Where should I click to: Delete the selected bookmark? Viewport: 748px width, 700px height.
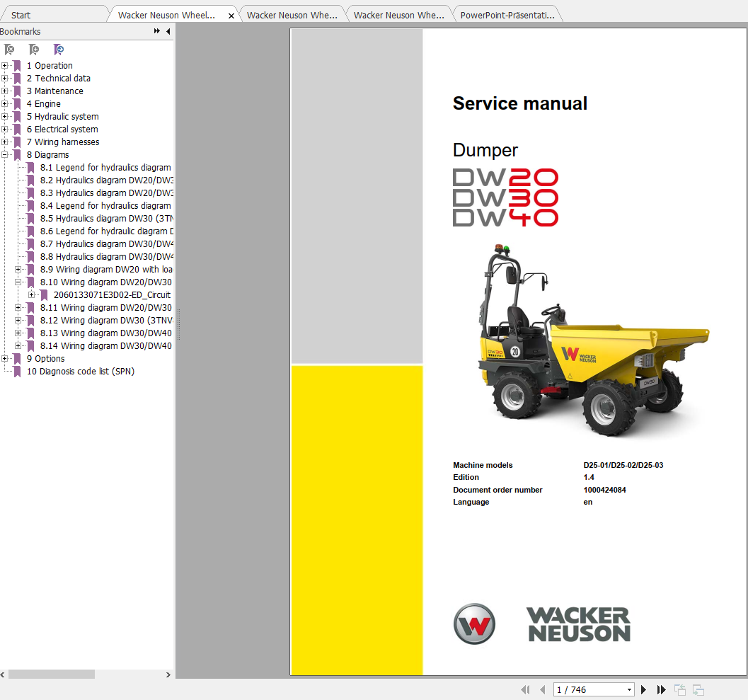tap(10, 50)
